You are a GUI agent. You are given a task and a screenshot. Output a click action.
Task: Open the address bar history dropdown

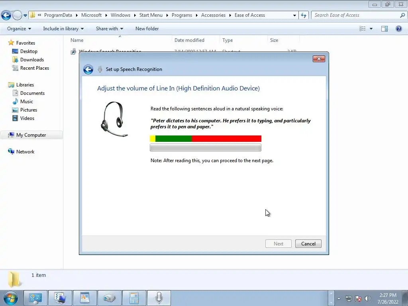coord(294,16)
